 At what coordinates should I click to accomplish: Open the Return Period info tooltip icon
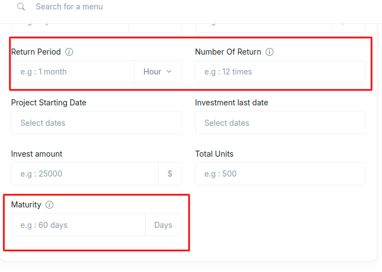click(x=69, y=52)
